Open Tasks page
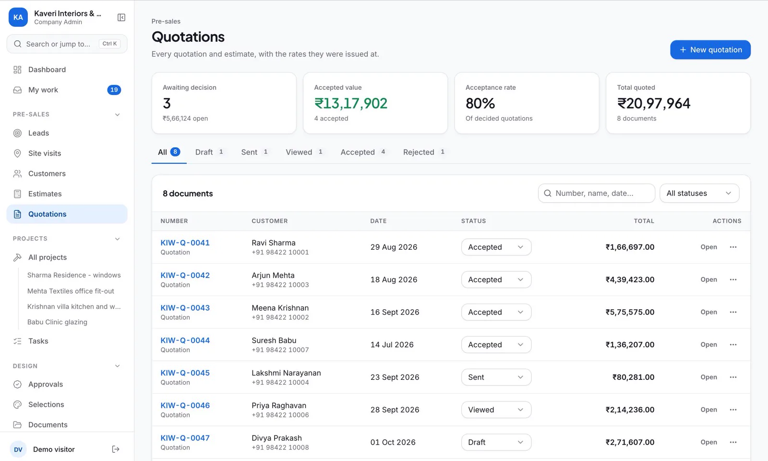 (x=67, y=341)
